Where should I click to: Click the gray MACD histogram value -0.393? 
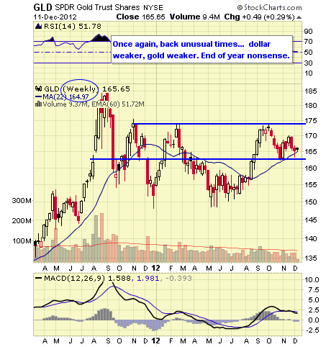point(178,279)
